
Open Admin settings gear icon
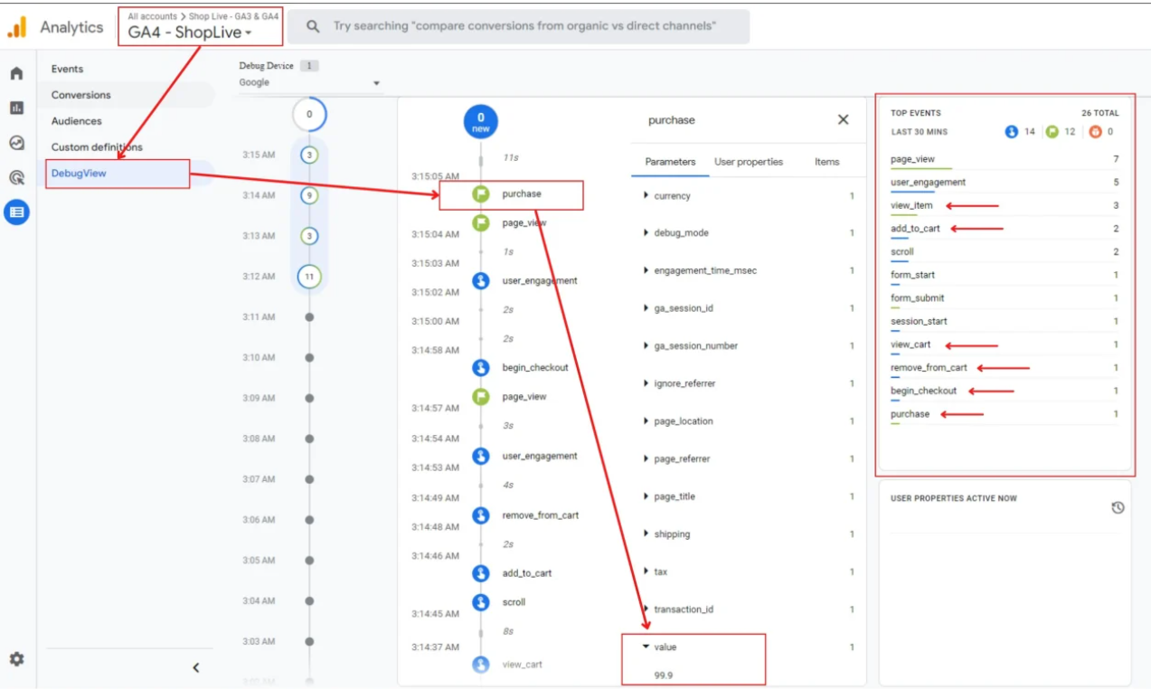coord(16,659)
